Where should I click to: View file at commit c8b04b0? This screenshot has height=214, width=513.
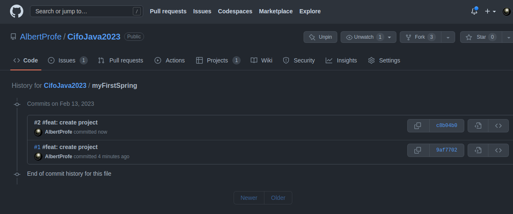pyautogui.click(x=478, y=126)
